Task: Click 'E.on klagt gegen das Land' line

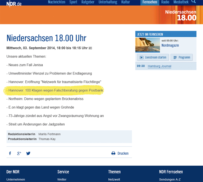Action: (40, 107)
